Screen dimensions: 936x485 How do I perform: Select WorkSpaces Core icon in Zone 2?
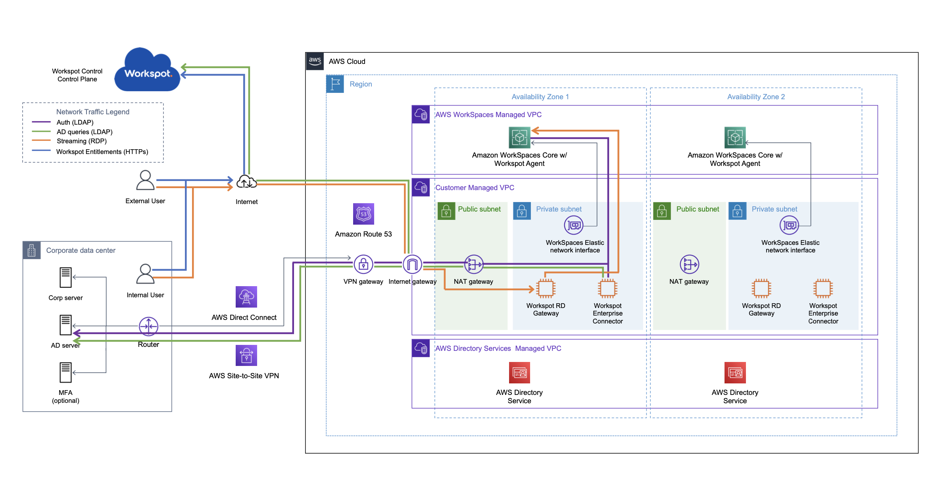tap(735, 137)
